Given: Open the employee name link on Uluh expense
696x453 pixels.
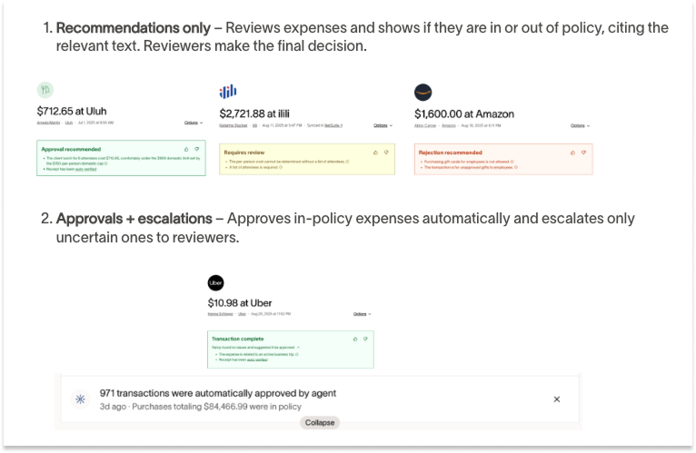Looking at the screenshot, I should 48,123.
